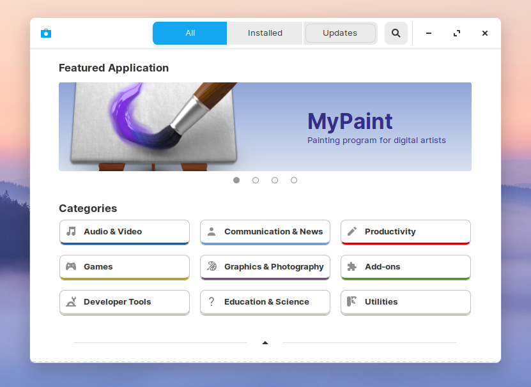
Task: Close the Software window
Action: 485,33
